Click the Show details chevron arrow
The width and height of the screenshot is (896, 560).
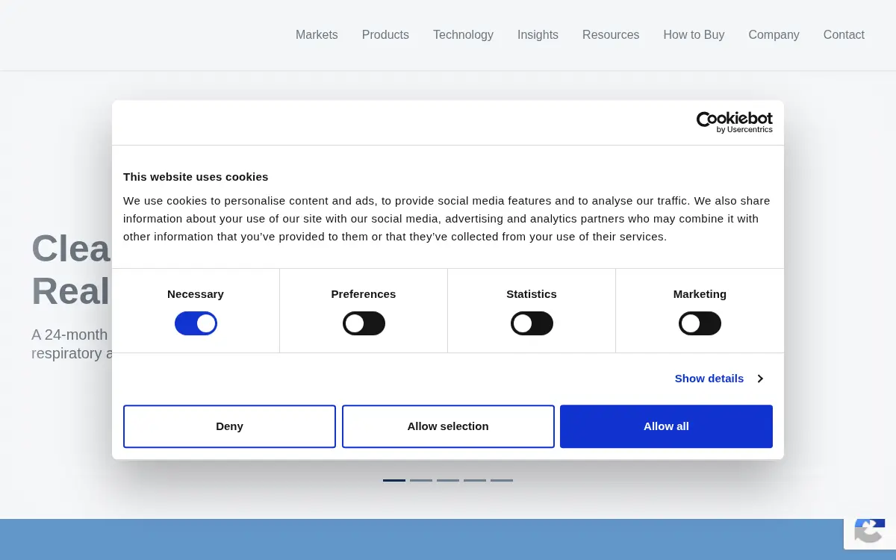[760, 379]
